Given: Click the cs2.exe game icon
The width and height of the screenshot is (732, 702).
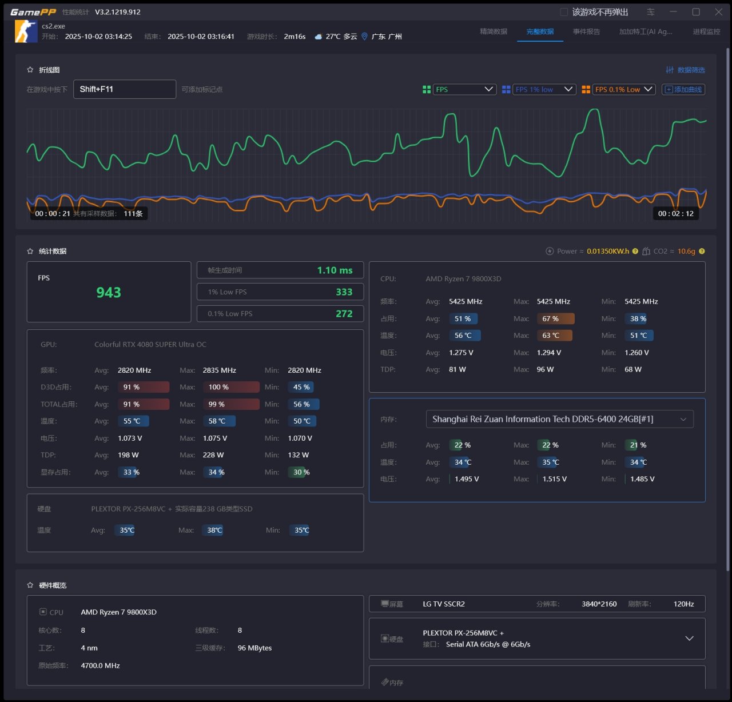Looking at the screenshot, I should click(x=26, y=31).
